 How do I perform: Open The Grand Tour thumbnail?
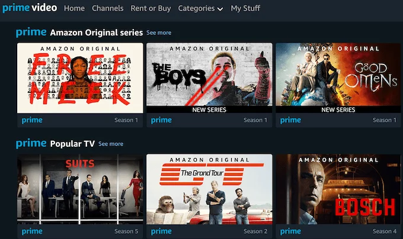pos(209,189)
